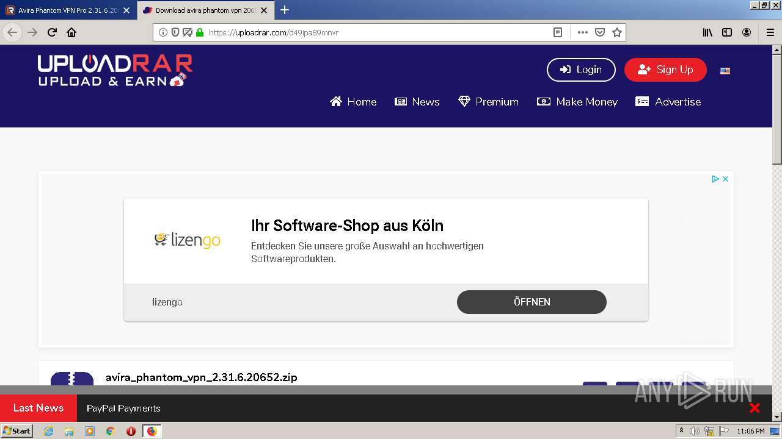
Task: Open the Firefox library
Action: point(707,32)
